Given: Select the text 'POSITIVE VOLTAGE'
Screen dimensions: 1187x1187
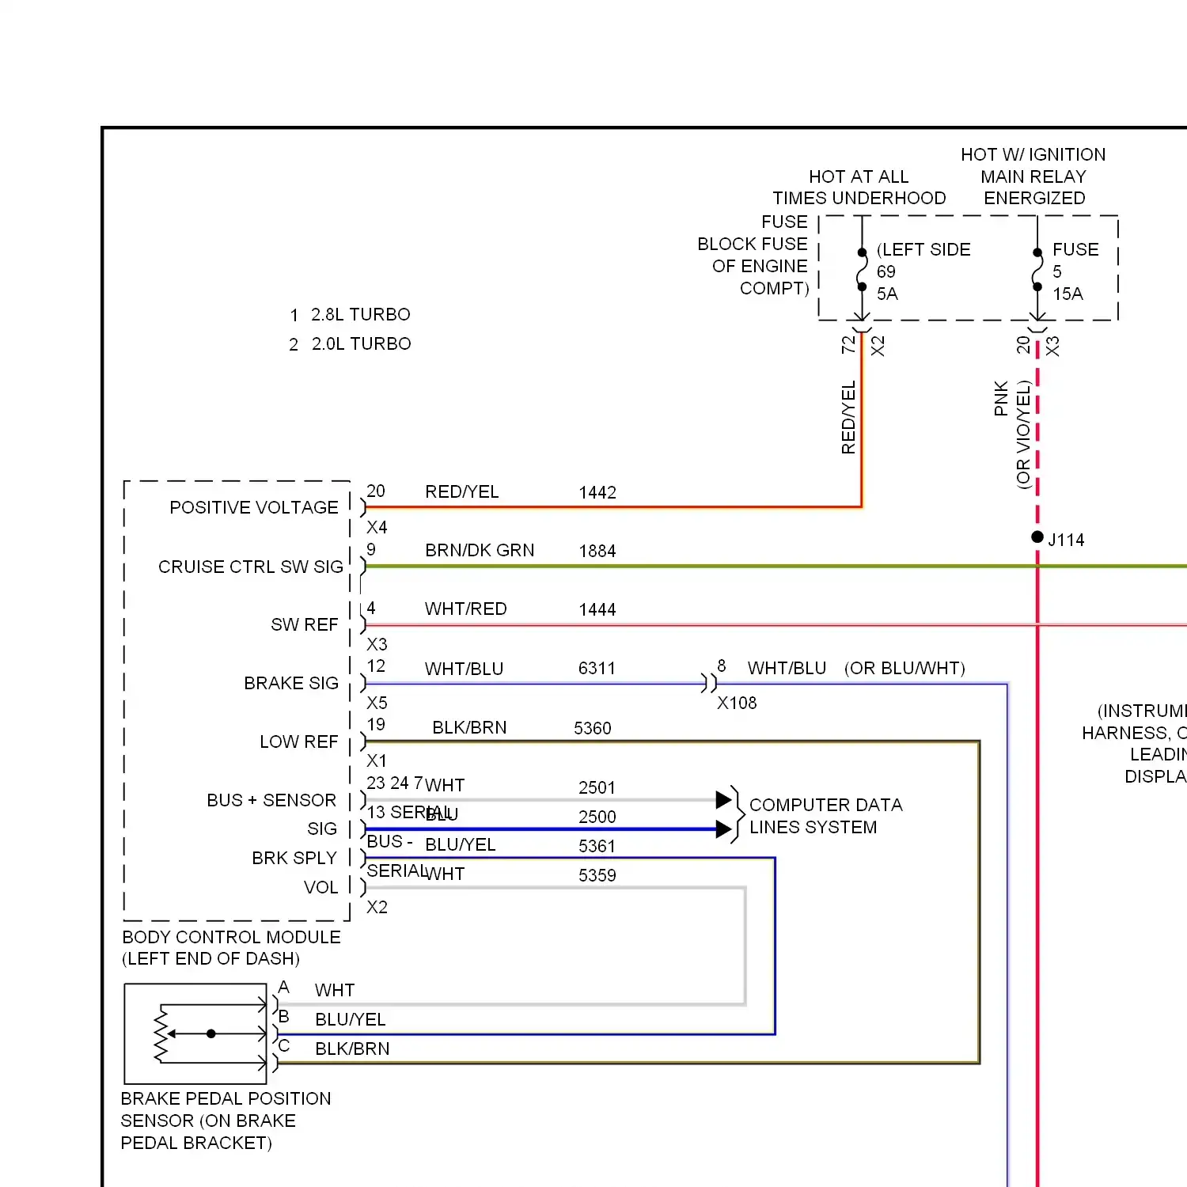Looking at the screenshot, I should pyautogui.click(x=254, y=507).
